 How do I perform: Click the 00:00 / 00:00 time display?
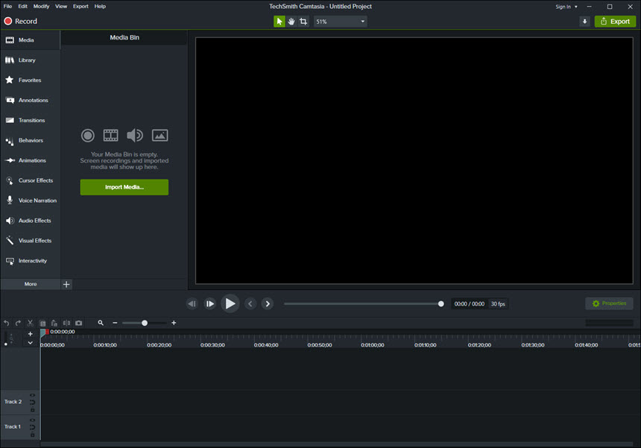click(470, 303)
